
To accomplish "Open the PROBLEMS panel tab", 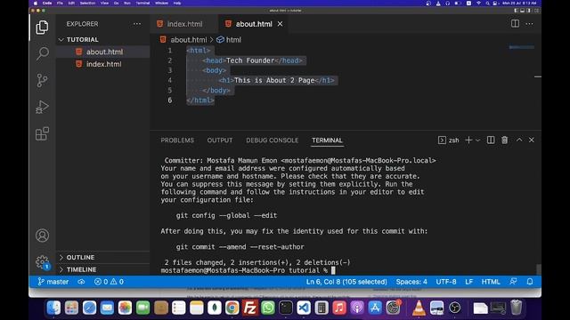I will [x=177, y=140].
